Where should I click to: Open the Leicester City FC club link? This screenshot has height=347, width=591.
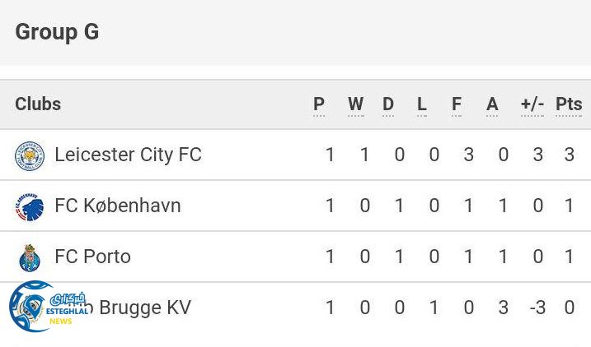(128, 155)
